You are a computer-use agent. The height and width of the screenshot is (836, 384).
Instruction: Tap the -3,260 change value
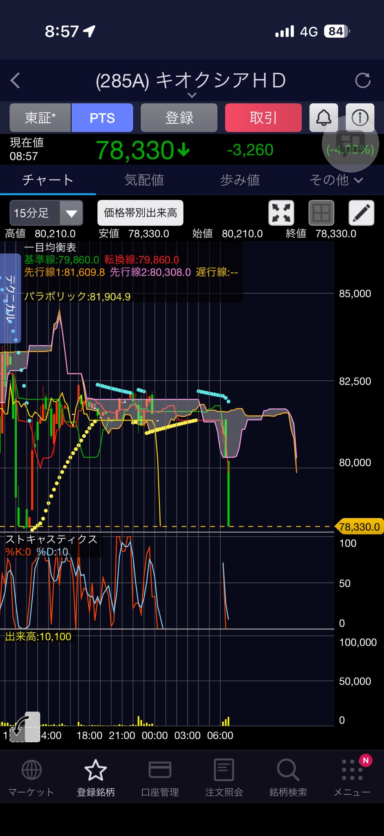250,150
